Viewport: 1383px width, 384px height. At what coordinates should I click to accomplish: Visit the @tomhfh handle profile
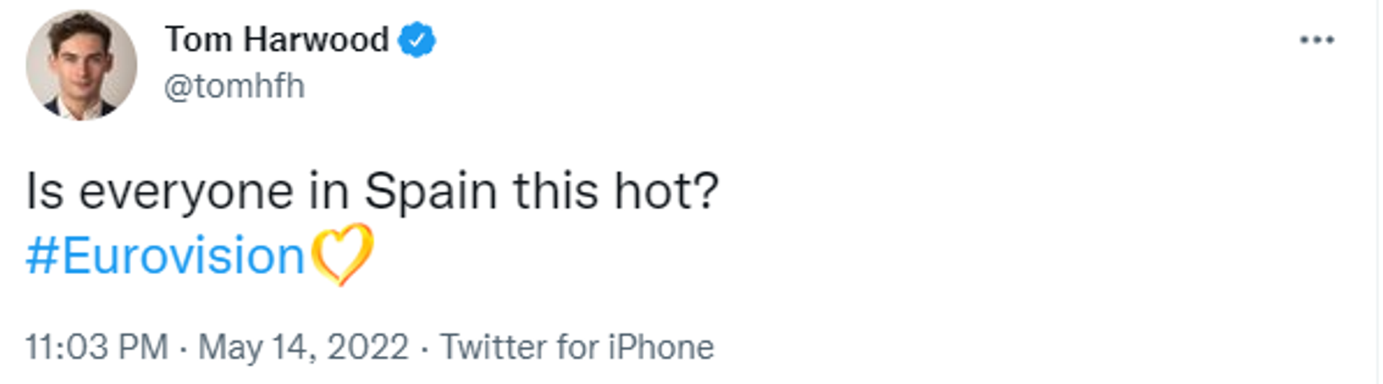pyautogui.click(x=234, y=87)
